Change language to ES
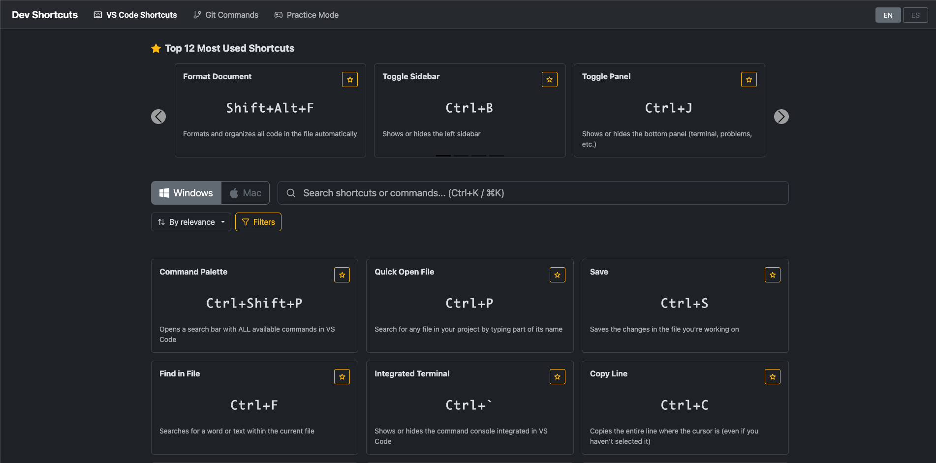This screenshot has height=463, width=936. point(915,15)
